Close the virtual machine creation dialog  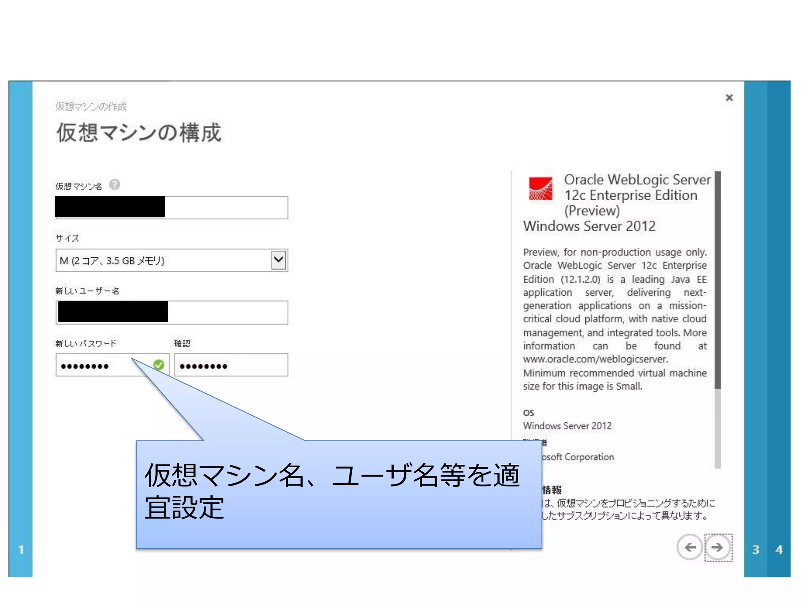[x=729, y=97]
